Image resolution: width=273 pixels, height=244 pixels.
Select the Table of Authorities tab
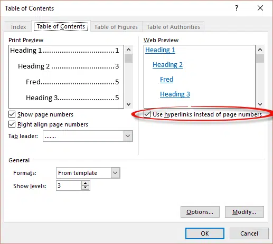point(173,27)
